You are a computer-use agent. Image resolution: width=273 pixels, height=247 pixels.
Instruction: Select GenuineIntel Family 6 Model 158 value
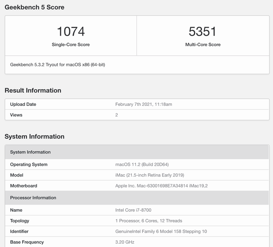161,231
